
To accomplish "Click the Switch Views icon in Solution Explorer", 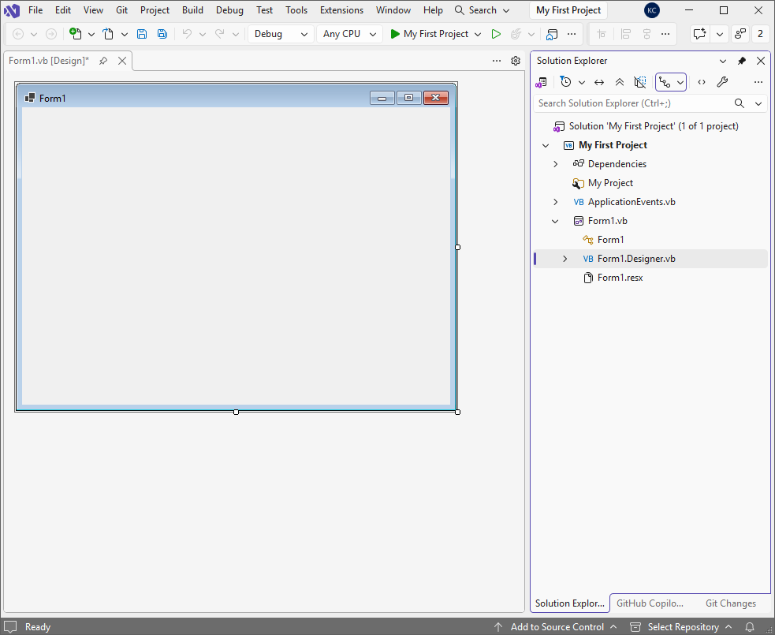I will tap(541, 82).
